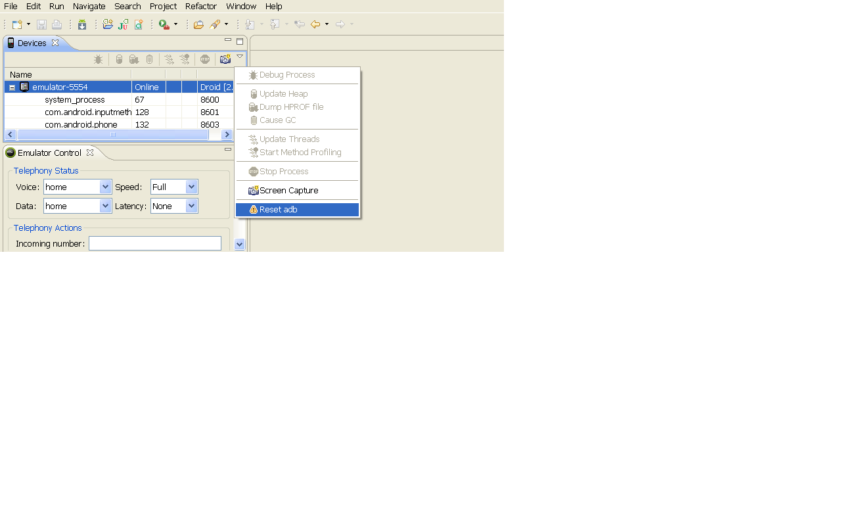
Task: Click the Name column header
Action: tap(68, 74)
